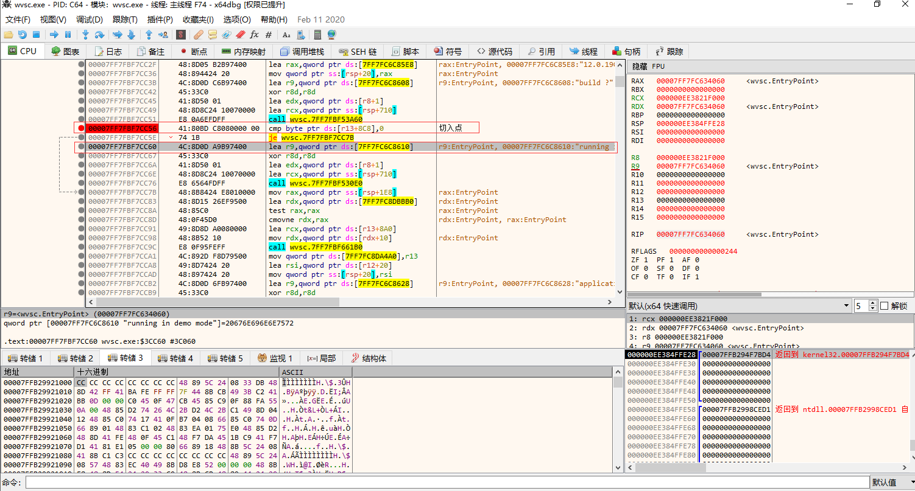Click the 十六进制 column header
Viewport: 915px width, 491px height.
pyautogui.click(x=177, y=372)
